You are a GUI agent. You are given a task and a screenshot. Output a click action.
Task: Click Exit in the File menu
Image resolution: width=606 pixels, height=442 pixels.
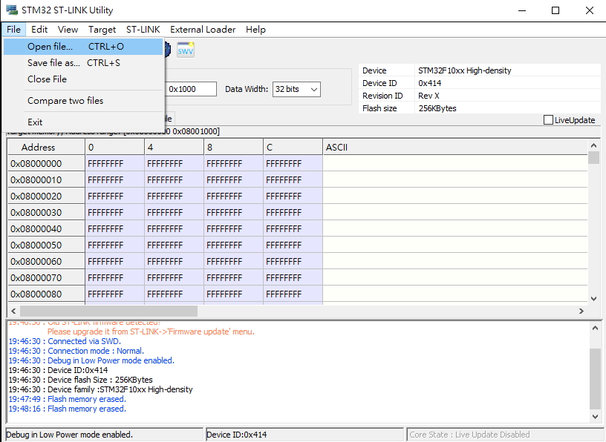point(83,122)
